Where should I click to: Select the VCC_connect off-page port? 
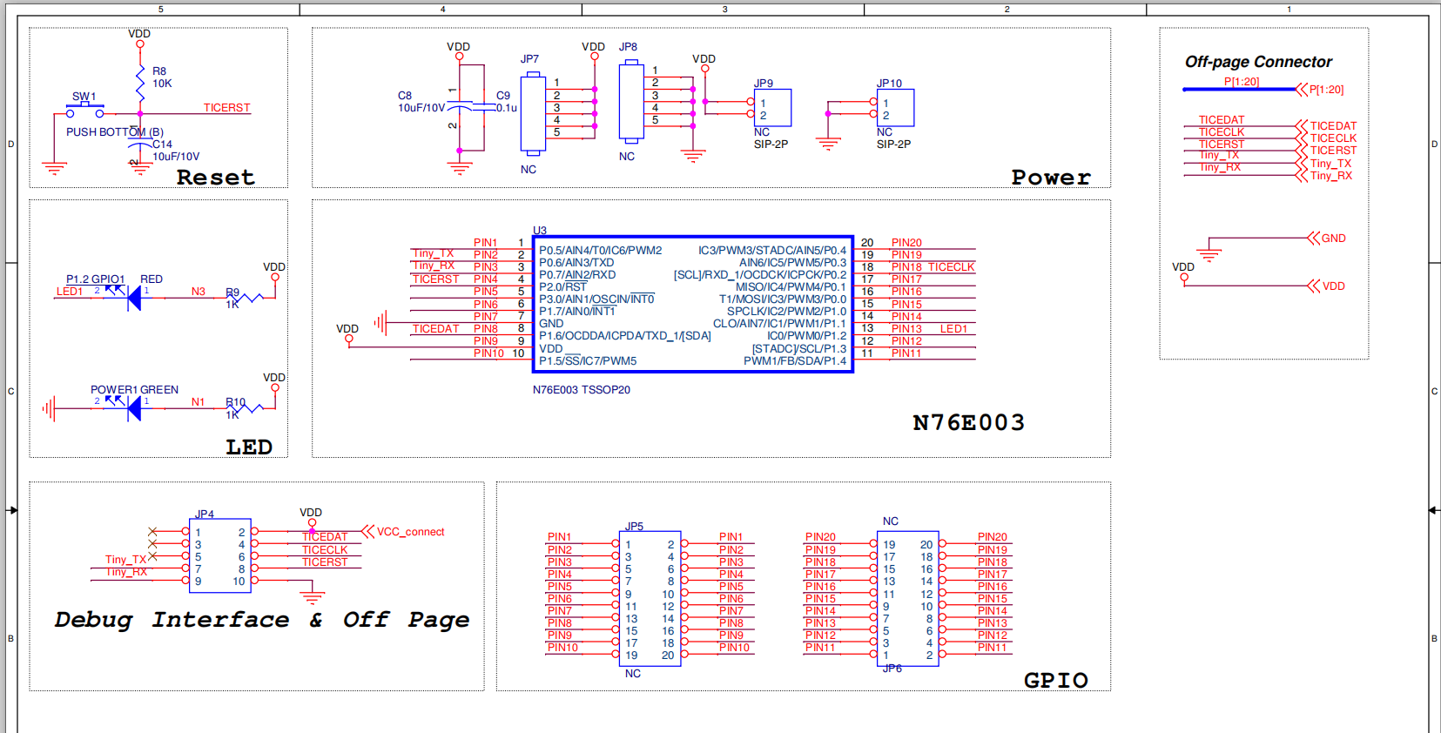pos(403,532)
